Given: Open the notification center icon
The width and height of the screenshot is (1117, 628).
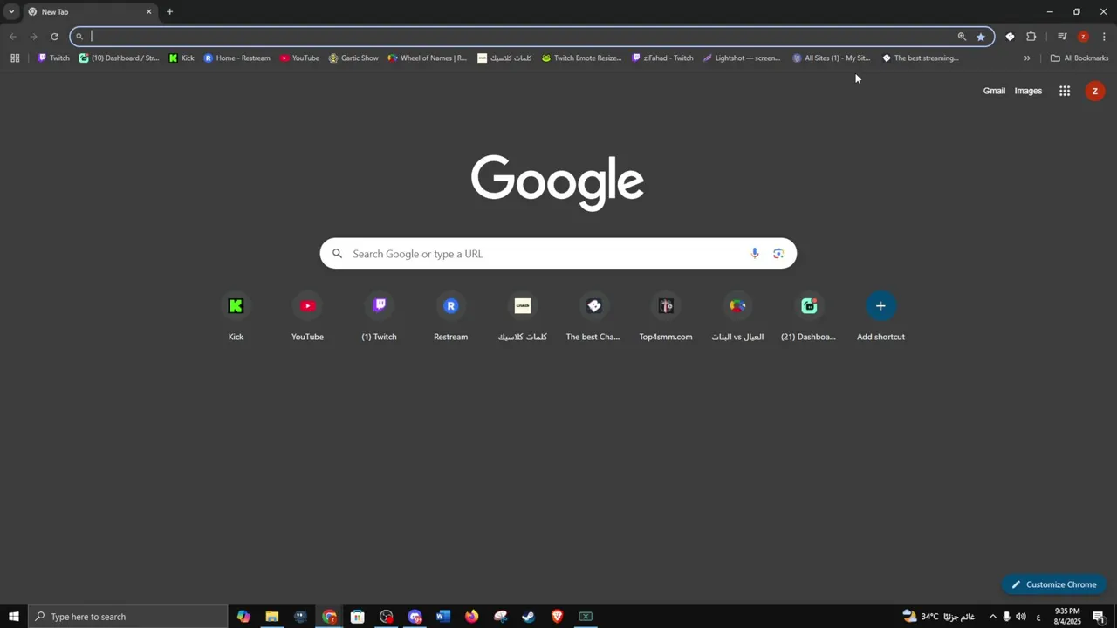Looking at the screenshot, I should [x=1099, y=617].
